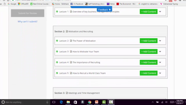
Task: Expand the Lecture 5 chevron
Action: (160, 73)
